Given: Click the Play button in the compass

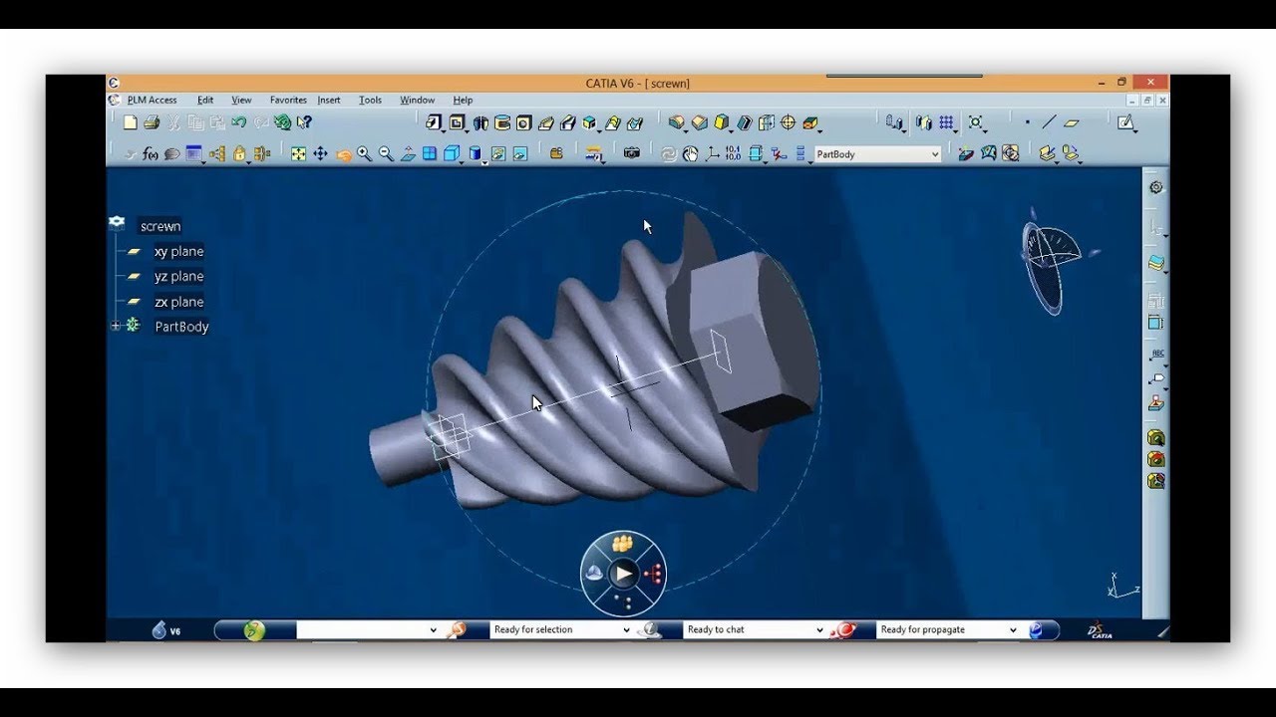Looking at the screenshot, I should click(623, 573).
